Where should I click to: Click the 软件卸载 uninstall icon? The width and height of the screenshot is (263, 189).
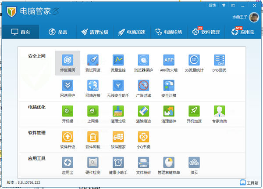[x=93, y=139]
